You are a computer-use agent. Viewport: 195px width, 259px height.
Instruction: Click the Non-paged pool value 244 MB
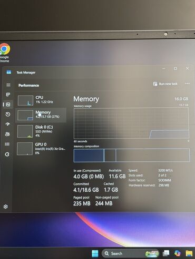tap(104, 203)
